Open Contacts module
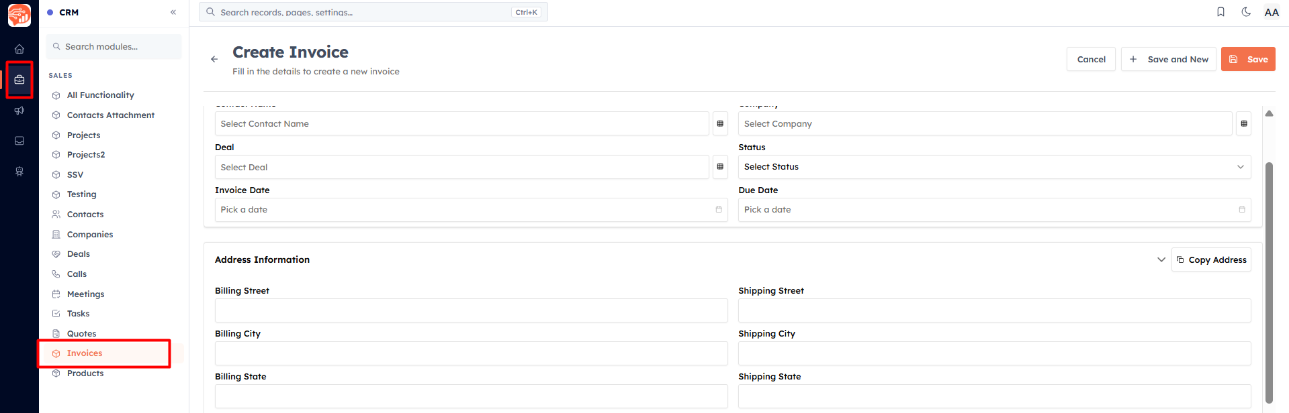This screenshot has width=1289, height=413. [x=85, y=215]
